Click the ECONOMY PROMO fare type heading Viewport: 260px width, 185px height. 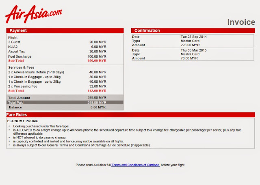23,121
